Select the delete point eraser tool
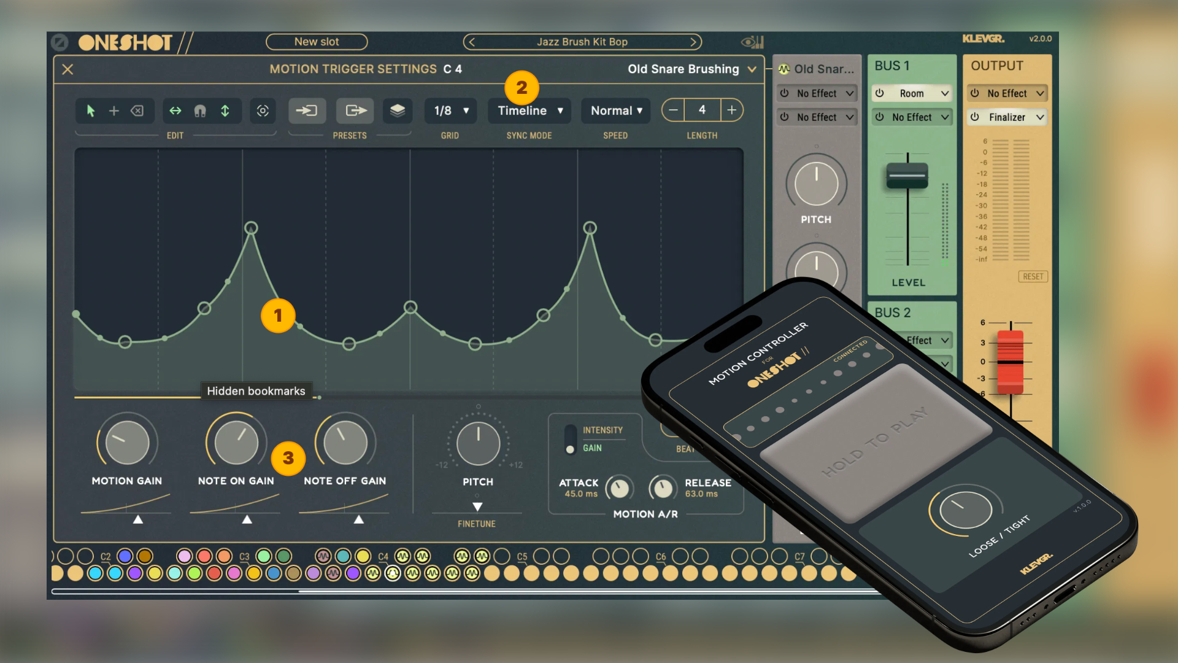 click(x=138, y=111)
